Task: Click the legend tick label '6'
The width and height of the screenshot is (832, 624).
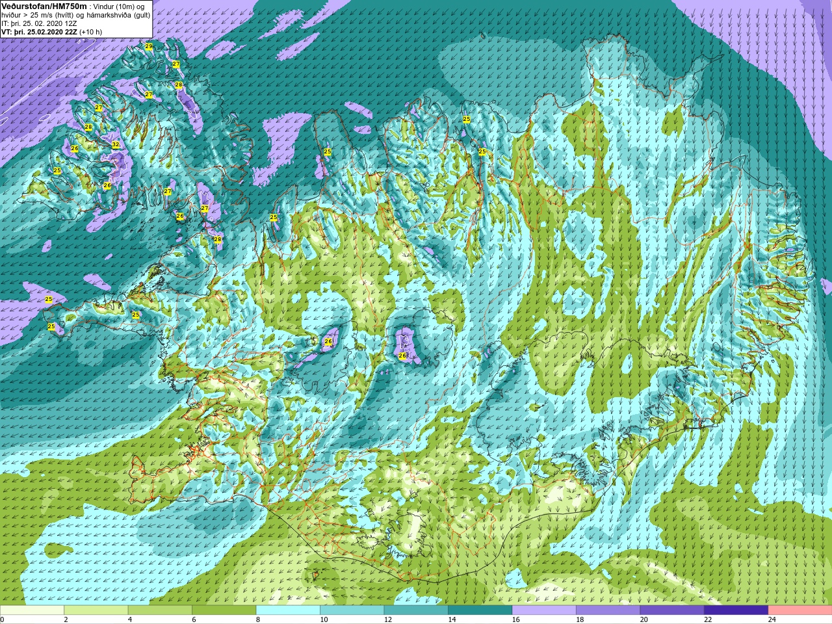Action: click(194, 619)
